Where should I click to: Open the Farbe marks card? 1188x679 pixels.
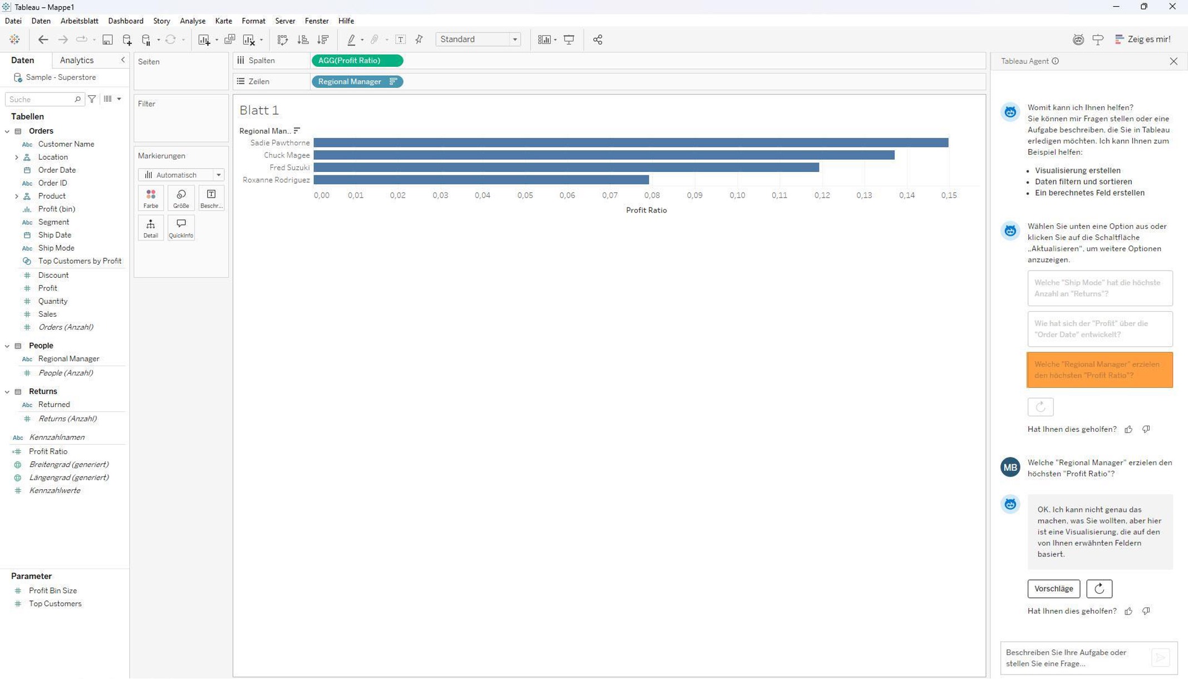[x=151, y=198]
